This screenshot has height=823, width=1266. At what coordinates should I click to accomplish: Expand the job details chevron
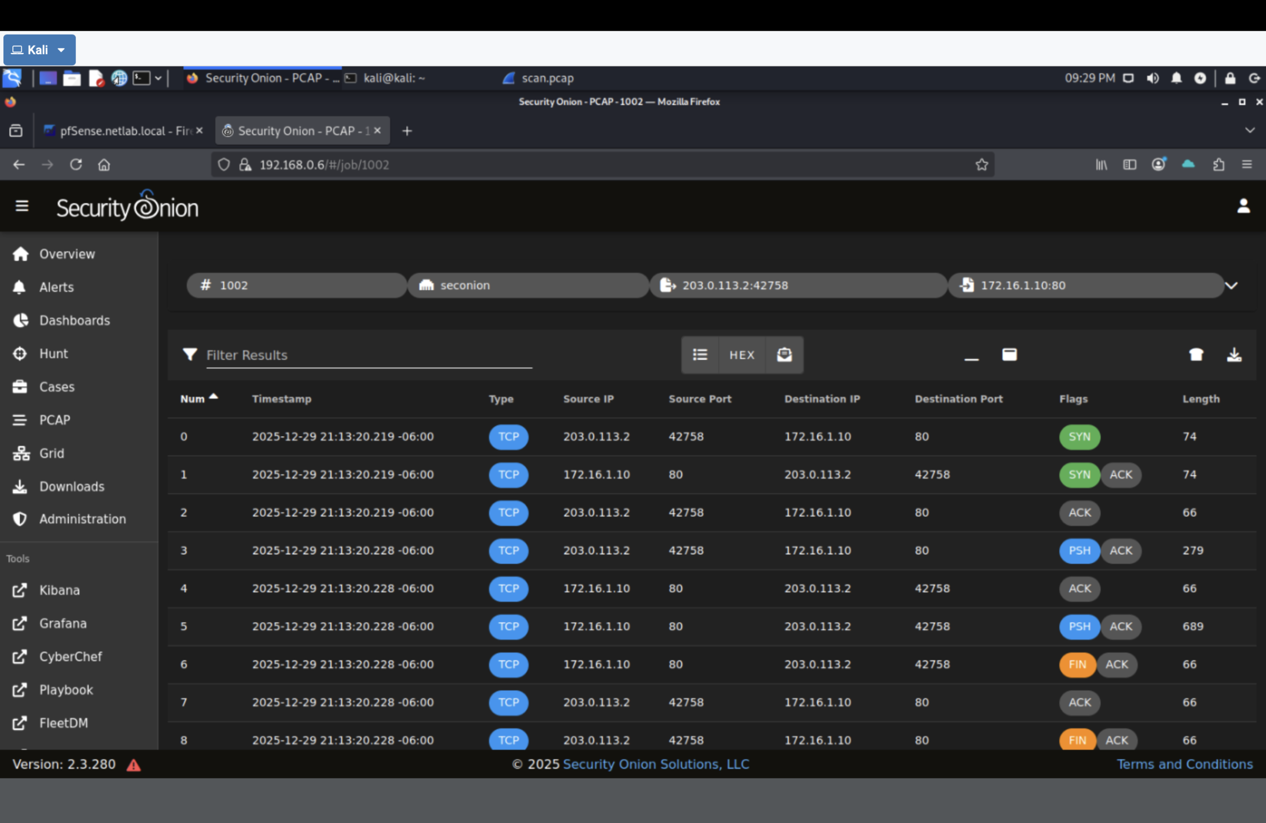(1232, 286)
